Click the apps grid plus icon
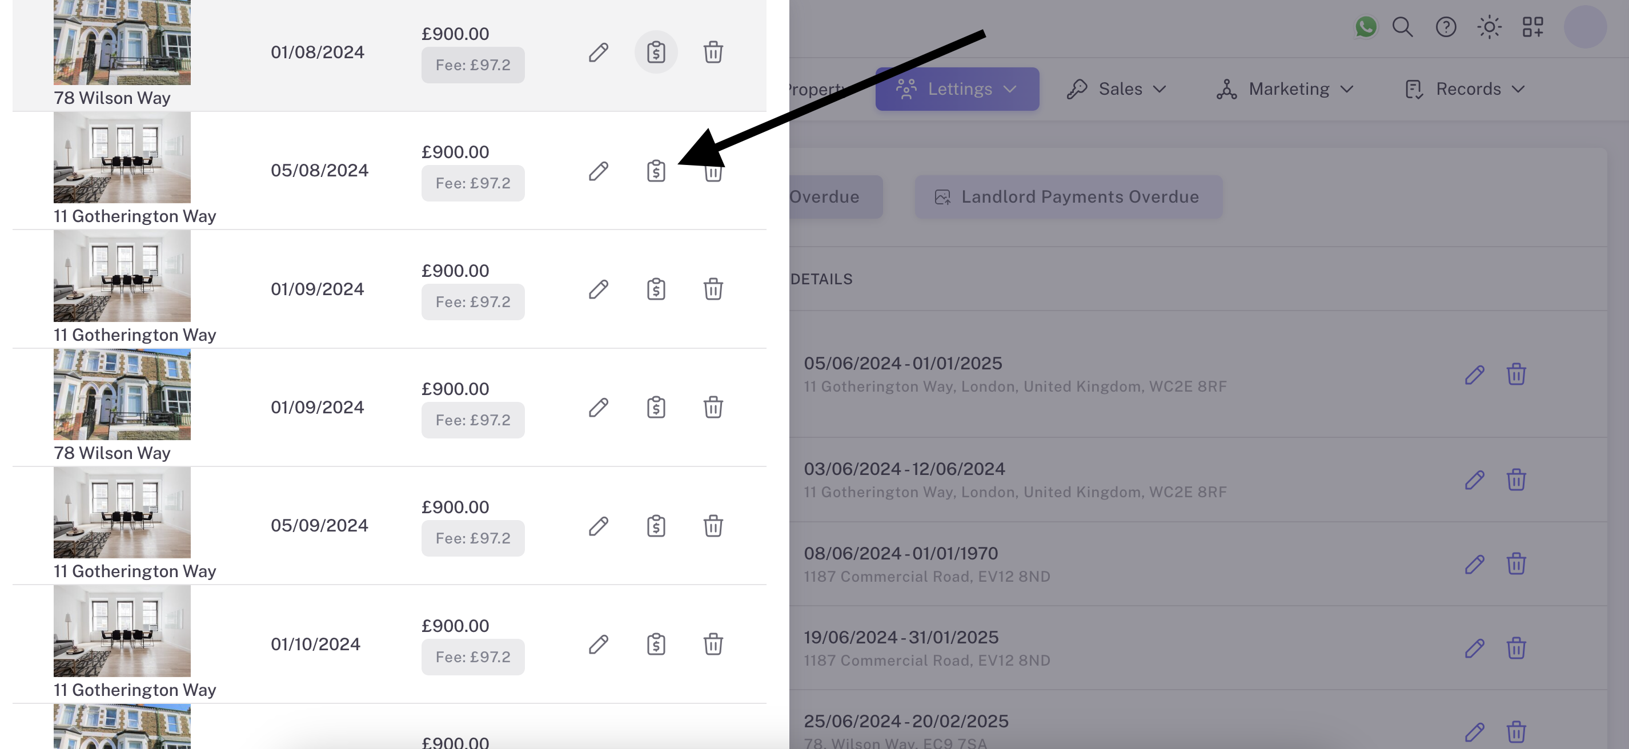The height and width of the screenshot is (749, 1629). 1532,27
